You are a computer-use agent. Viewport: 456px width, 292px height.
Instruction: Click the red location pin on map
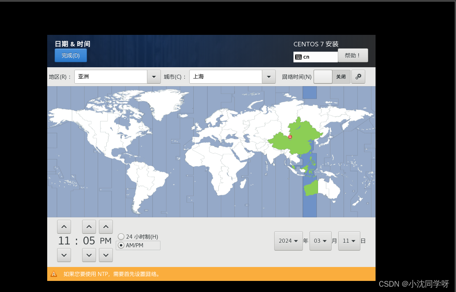290,137
